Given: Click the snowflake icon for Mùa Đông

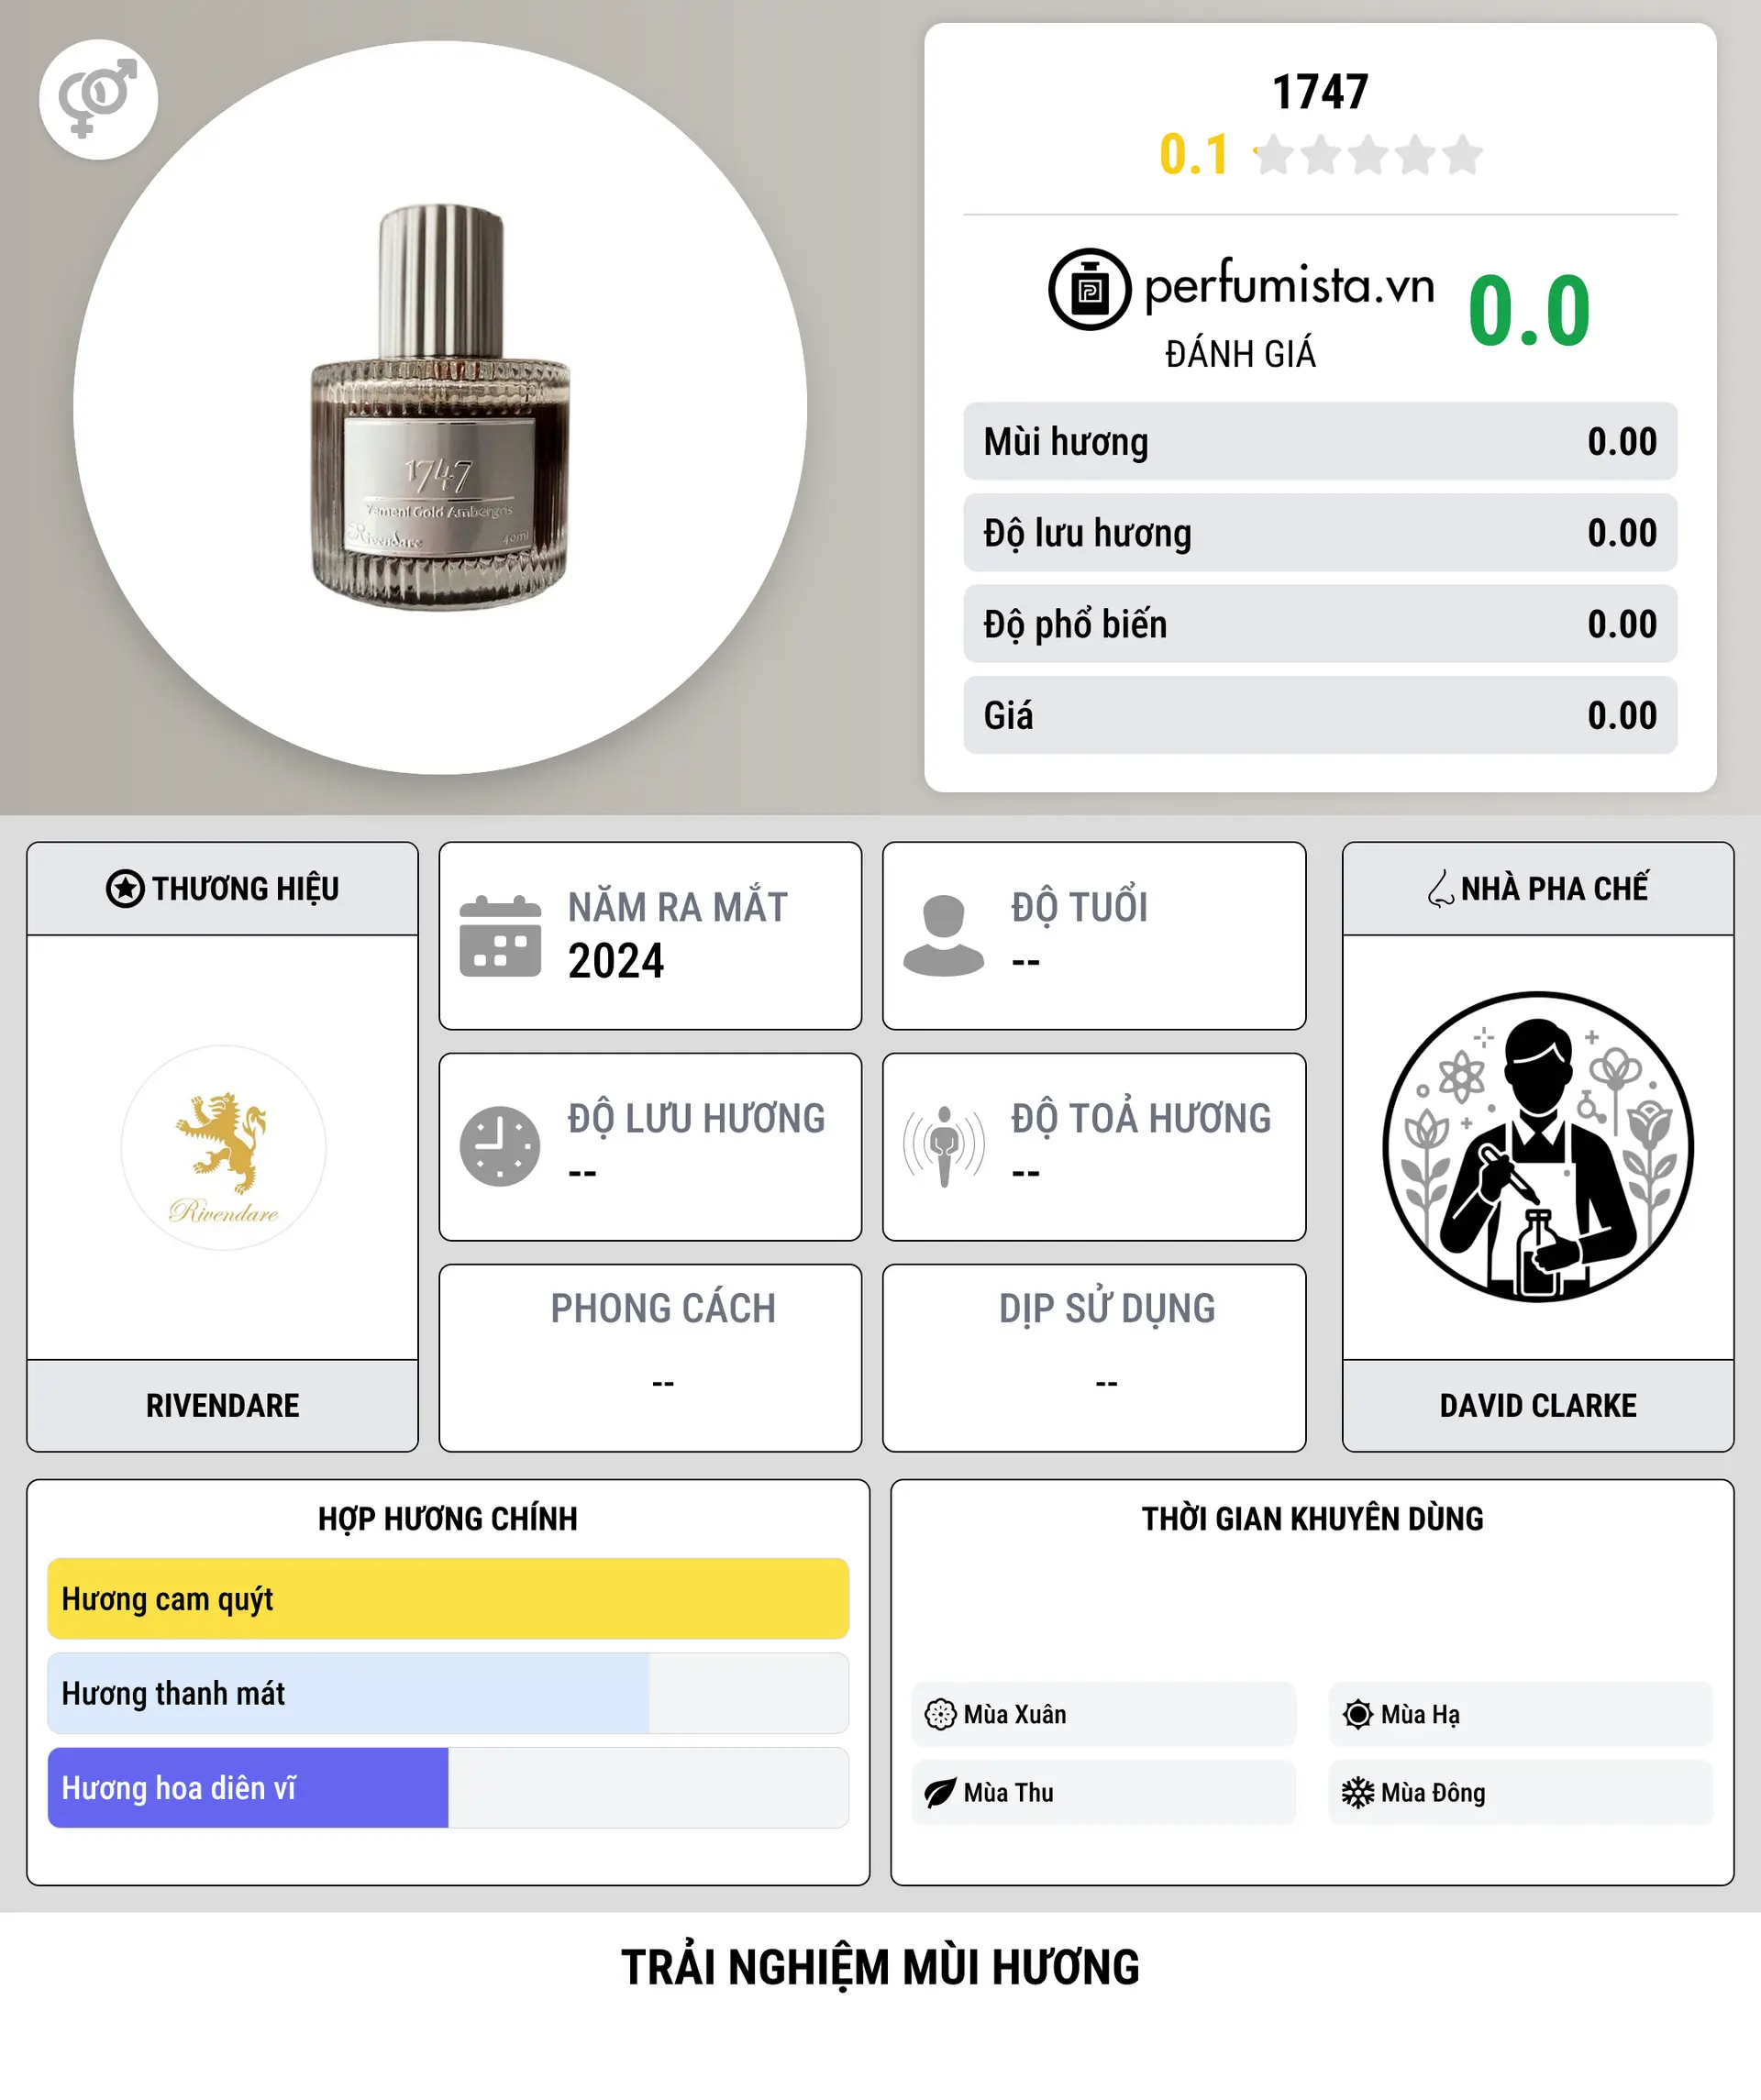Looking at the screenshot, I should pyautogui.click(x=1358, y=1793).
